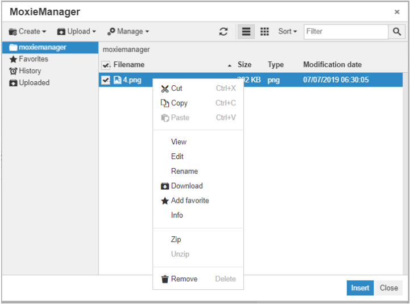Click the moxiemanager breadcrumb path

[x=126, y=49]
